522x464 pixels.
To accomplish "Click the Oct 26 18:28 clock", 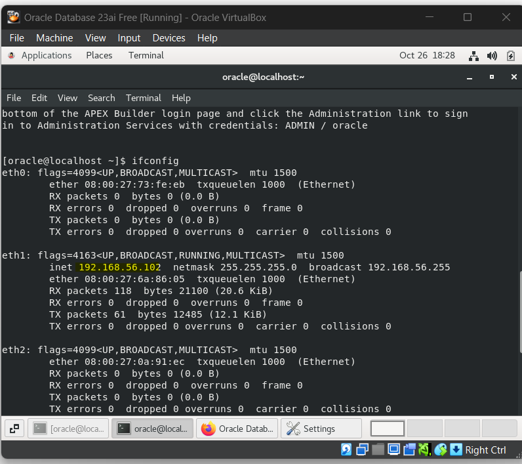I will (427, 56).
